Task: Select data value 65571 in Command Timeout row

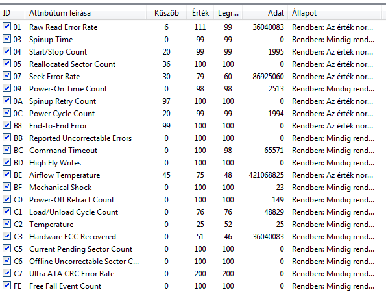Action: [x=274, y=150]
